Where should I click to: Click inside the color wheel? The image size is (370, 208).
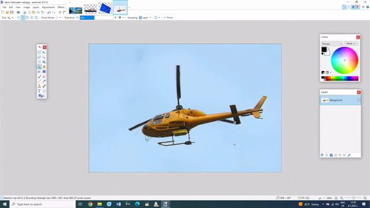point(345,60)
